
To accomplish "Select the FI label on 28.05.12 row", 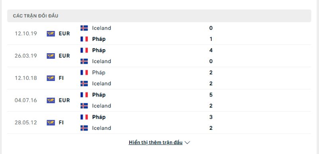I will coord(61,123).
